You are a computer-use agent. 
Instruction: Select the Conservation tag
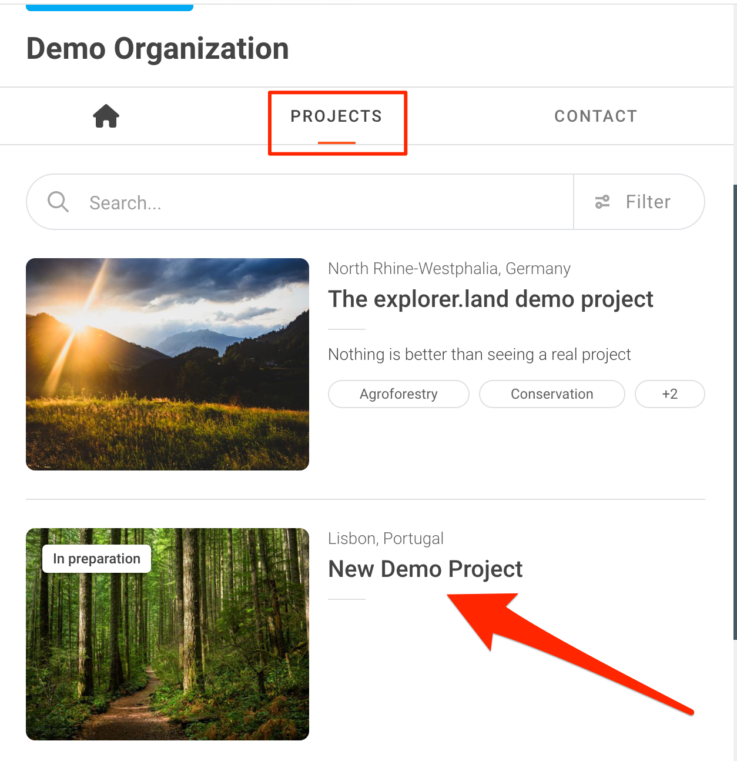552,394
